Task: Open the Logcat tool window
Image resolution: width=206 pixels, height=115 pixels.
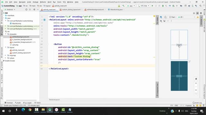Action: [27, 103]
